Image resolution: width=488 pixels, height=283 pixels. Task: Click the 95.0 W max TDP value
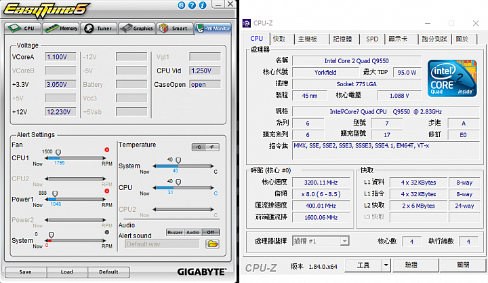(407, 73)
